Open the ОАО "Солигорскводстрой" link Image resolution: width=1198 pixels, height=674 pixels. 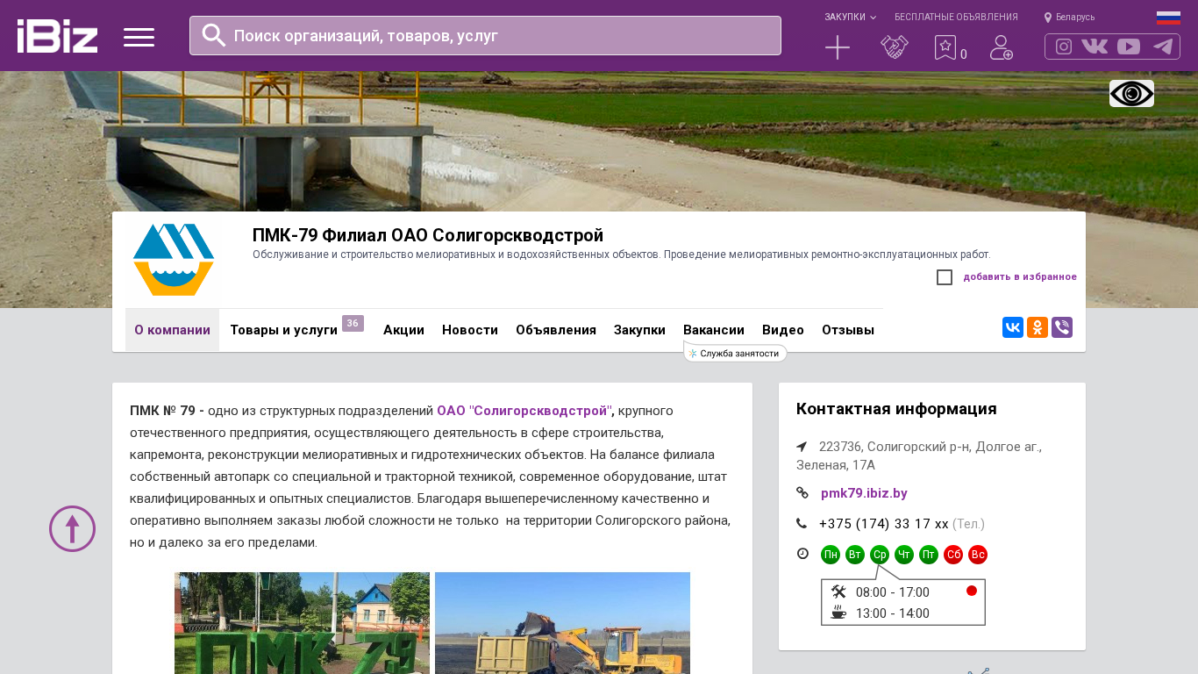point(523,411)
